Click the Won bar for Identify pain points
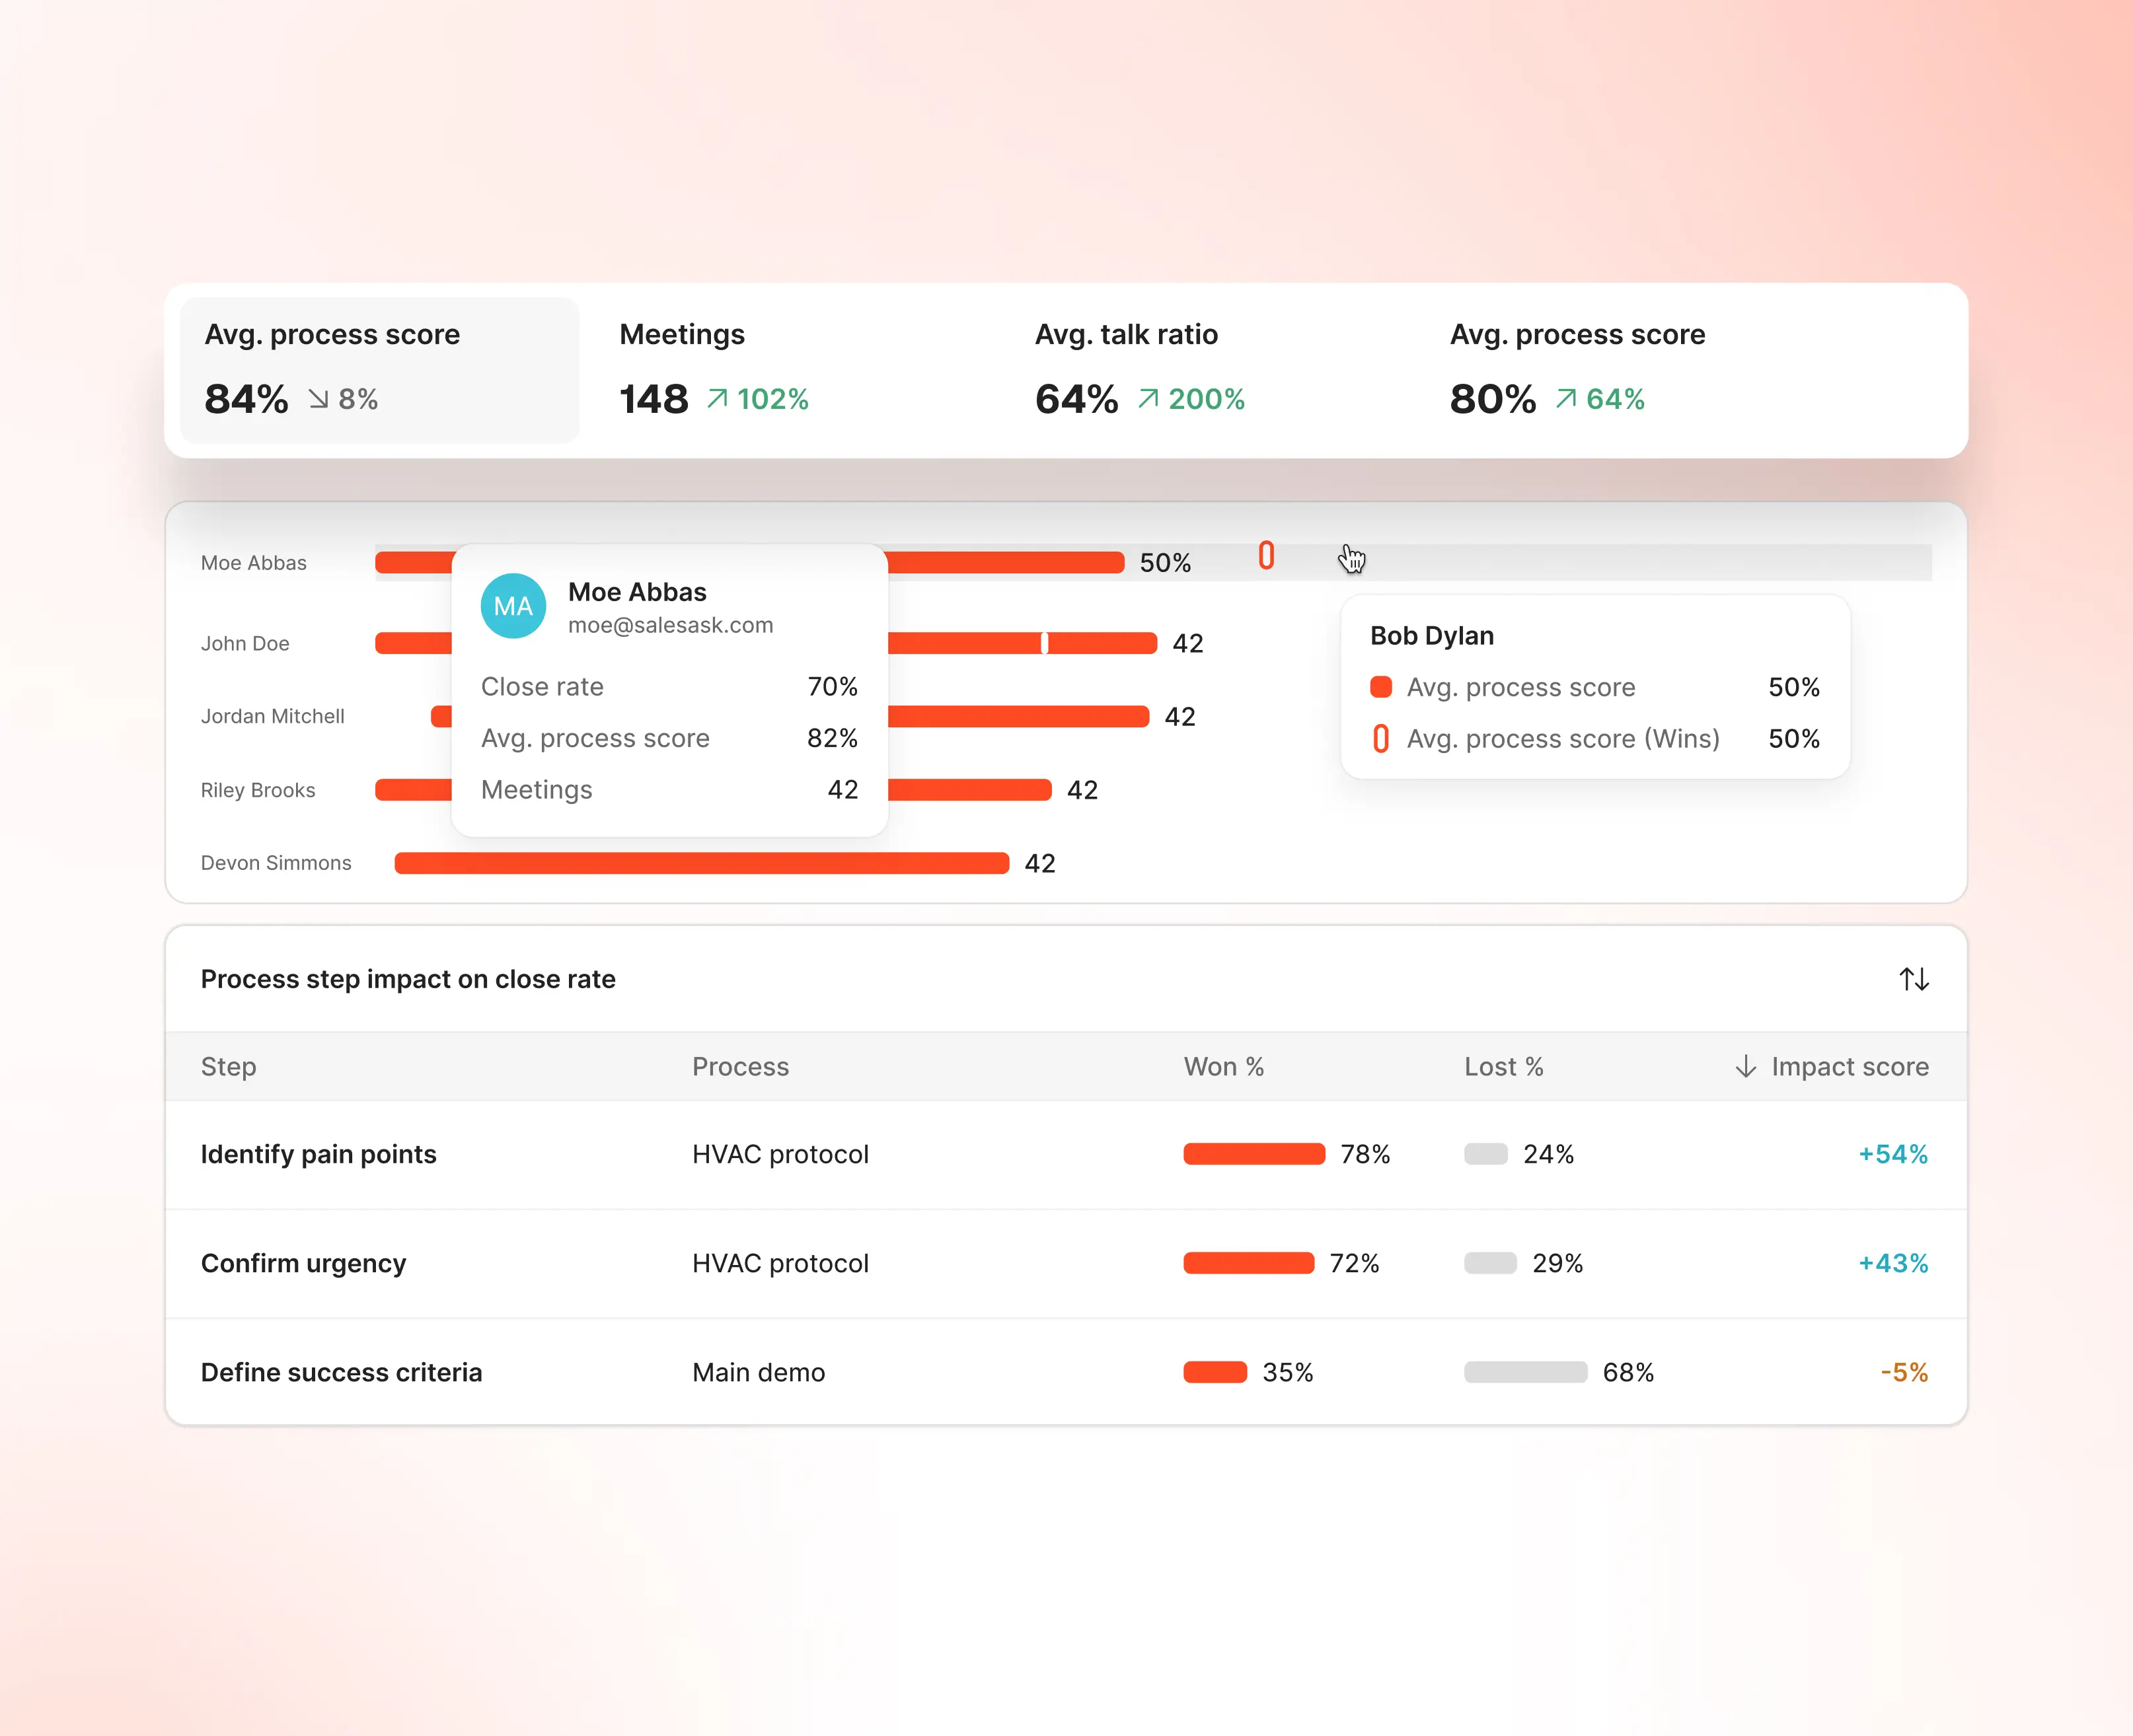The height and width of the screenshot is (1736, 2133). point(1254,1154)
